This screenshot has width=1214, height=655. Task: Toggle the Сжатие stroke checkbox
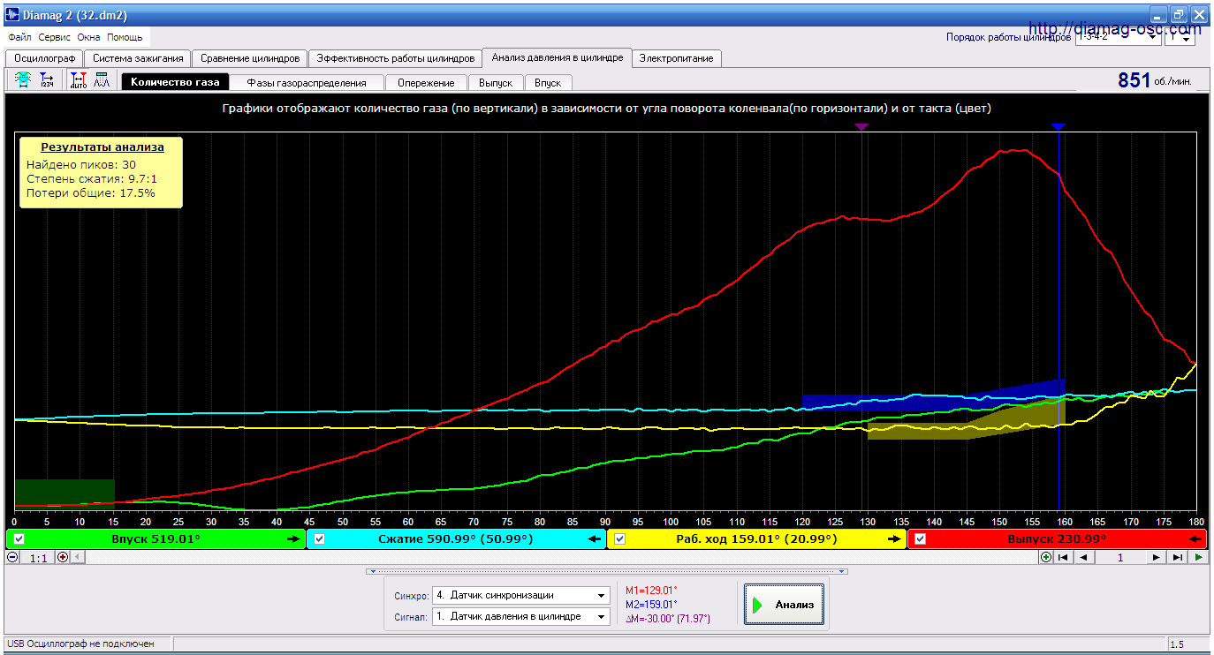point(320,538)
